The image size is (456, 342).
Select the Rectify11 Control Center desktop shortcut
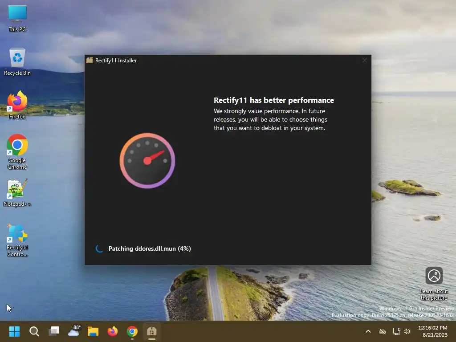tap(17, 240)
